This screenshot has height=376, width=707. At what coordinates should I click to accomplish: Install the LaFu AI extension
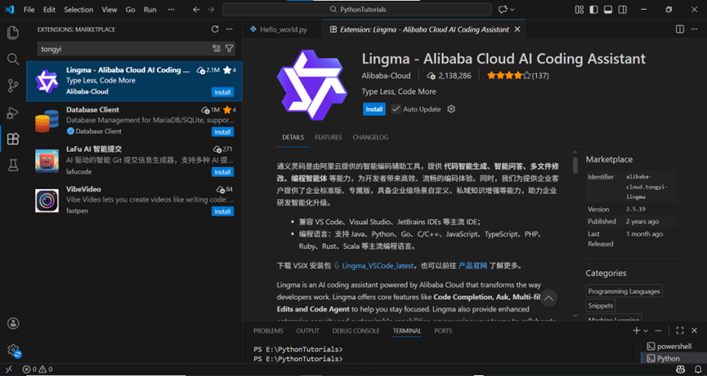(223, 172)
